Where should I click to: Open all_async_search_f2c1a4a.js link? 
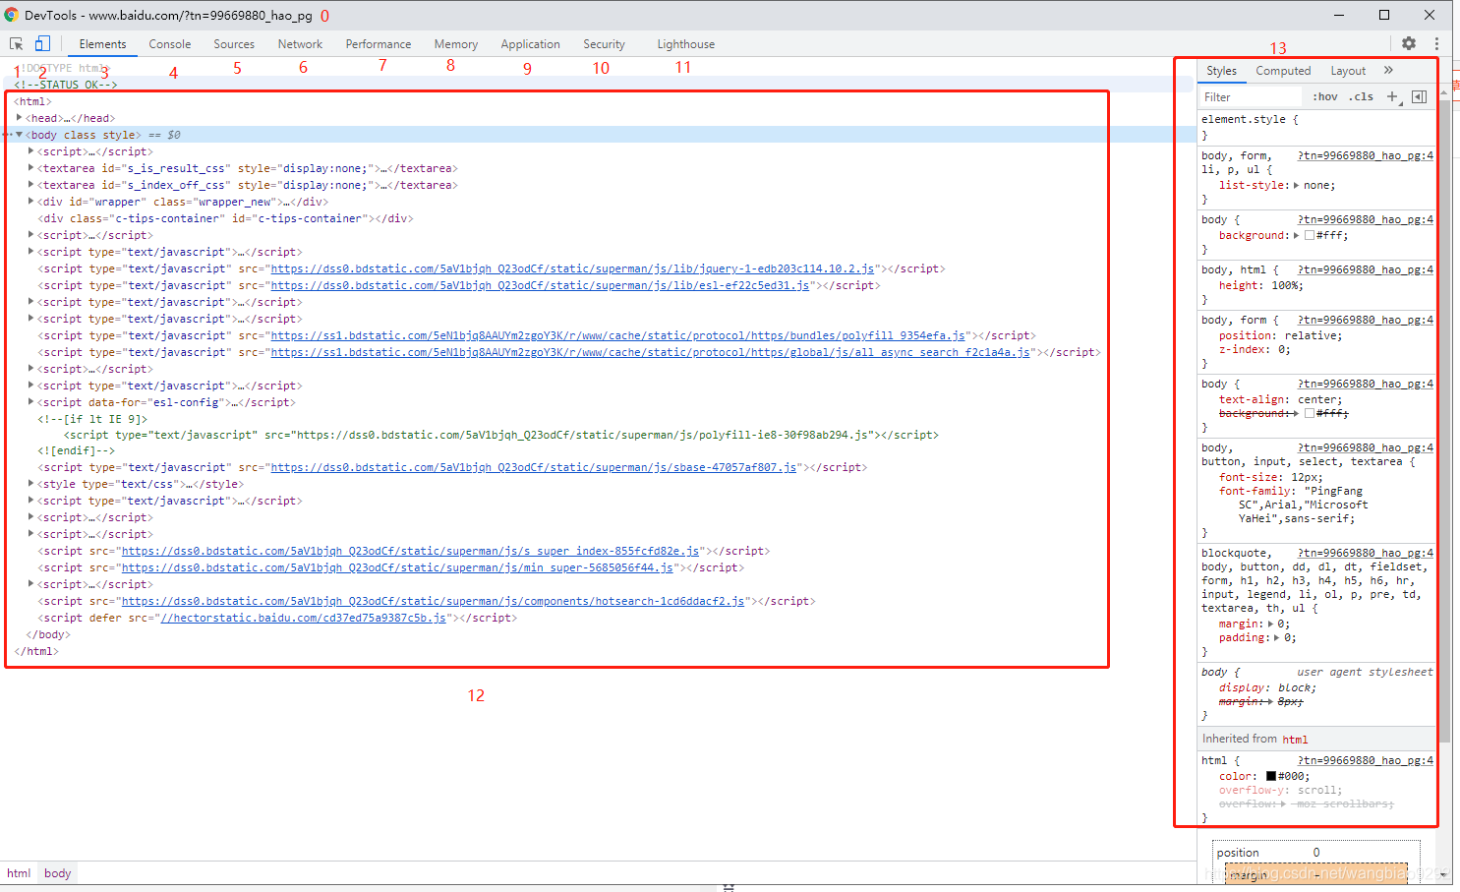pyautogui.click(x=650, y=352)
